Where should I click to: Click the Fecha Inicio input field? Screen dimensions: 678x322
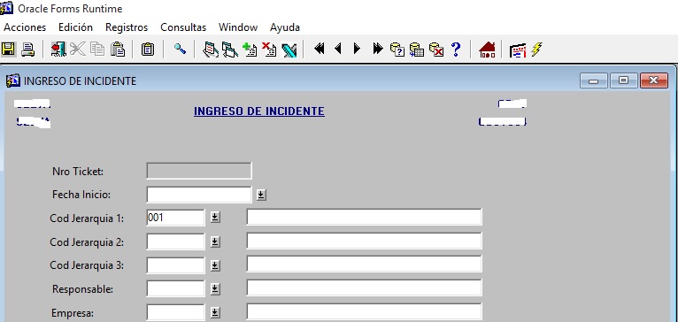(199, 195)
